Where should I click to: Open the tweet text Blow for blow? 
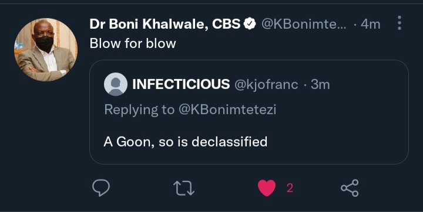click(133, 43)
